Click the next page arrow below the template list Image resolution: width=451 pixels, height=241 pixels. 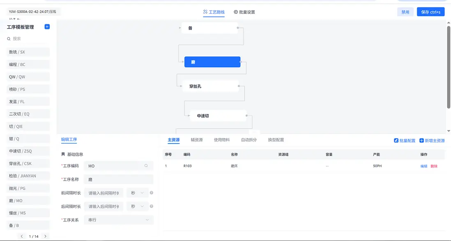point(44,236)
